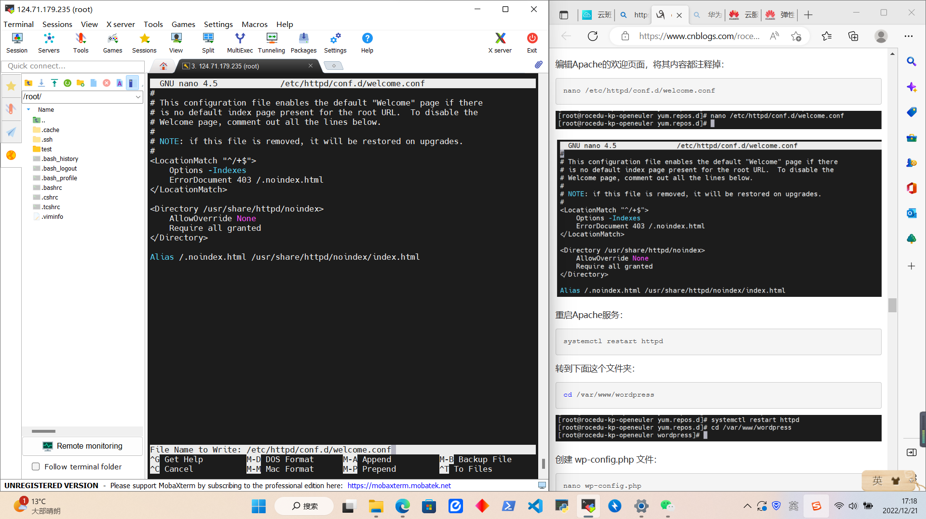
Task: Select the test folder in SFTP list
Action: click(47, 149)
